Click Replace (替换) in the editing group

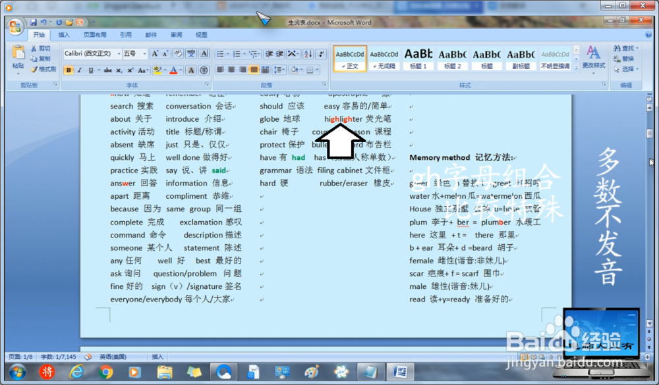(624, 59)
